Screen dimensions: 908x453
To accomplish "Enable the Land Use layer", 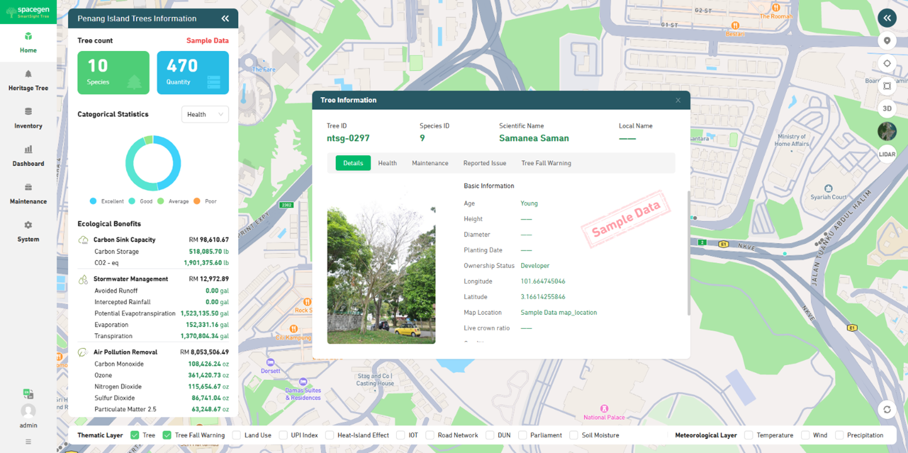I will tap(236, 435).
